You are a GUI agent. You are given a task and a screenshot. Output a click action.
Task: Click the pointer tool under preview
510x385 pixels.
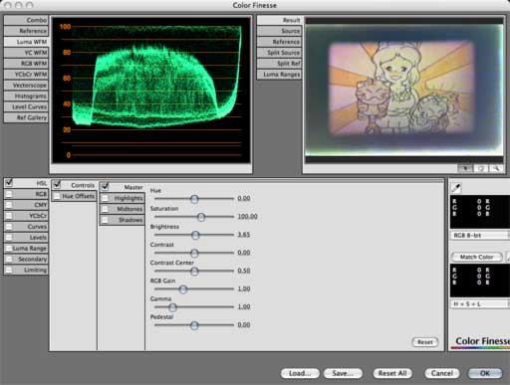pos(465,168)
